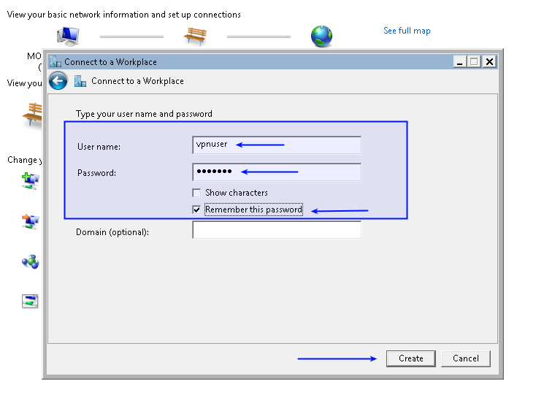Focus the User name field
Screen dimensions: 536x403
[276, 145]
